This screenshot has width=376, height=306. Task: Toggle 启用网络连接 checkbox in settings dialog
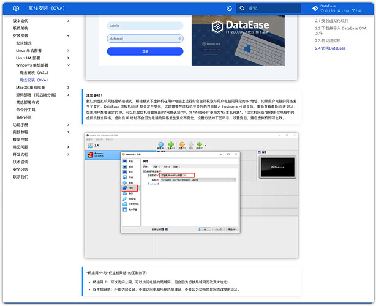tap(145, 171)
